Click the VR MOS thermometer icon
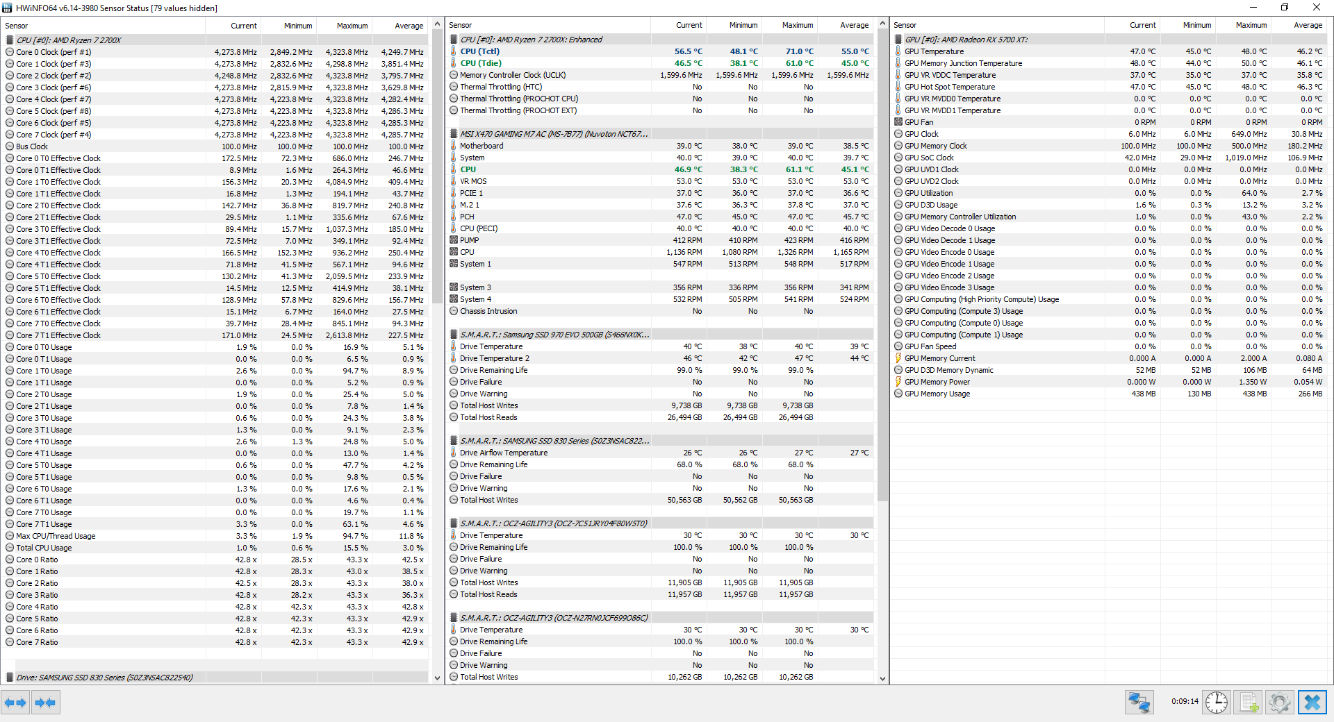 coord(454,181)
